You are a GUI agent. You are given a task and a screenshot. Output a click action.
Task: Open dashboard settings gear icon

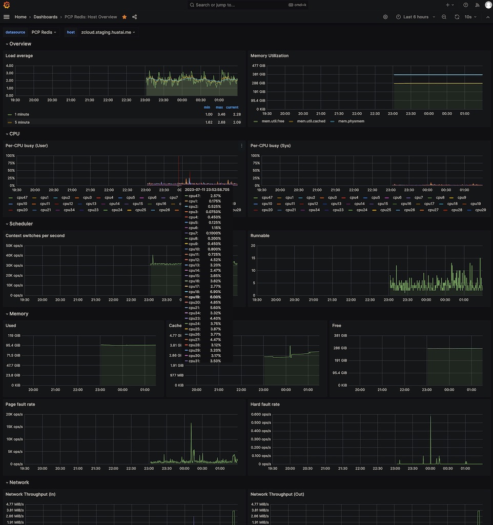point(385,17)
